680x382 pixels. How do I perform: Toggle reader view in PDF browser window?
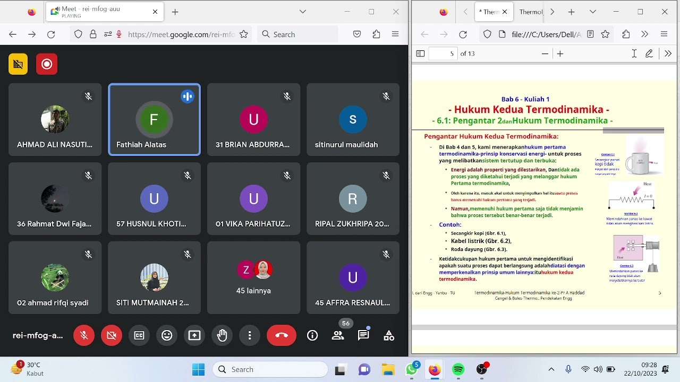click(590, 34)
